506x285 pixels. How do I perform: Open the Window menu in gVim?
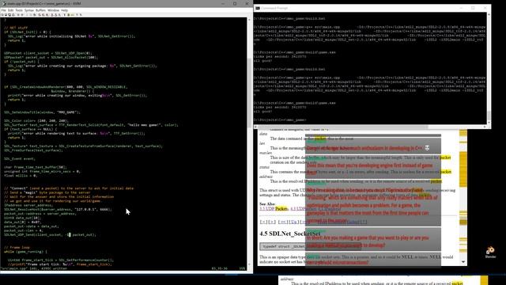point(54,10)
